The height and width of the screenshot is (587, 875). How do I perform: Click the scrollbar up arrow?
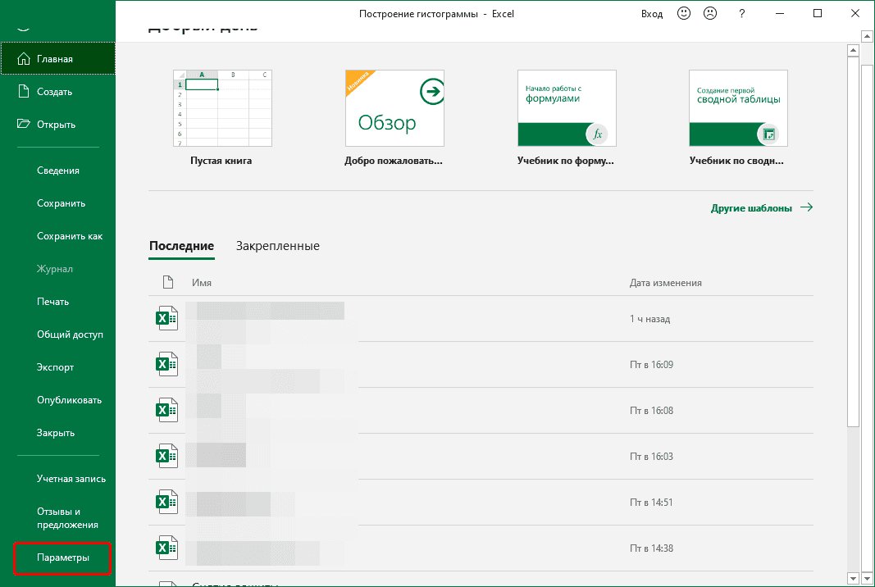coord(867,35)
